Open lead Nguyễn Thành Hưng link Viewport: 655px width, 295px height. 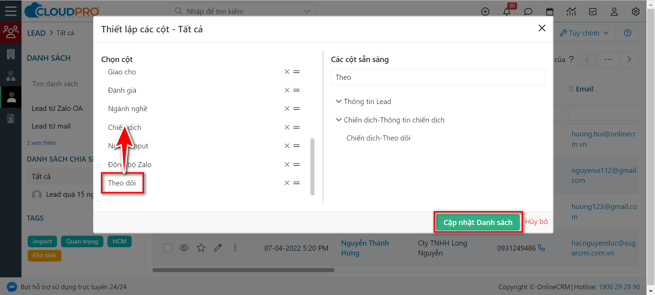[365, 248]
